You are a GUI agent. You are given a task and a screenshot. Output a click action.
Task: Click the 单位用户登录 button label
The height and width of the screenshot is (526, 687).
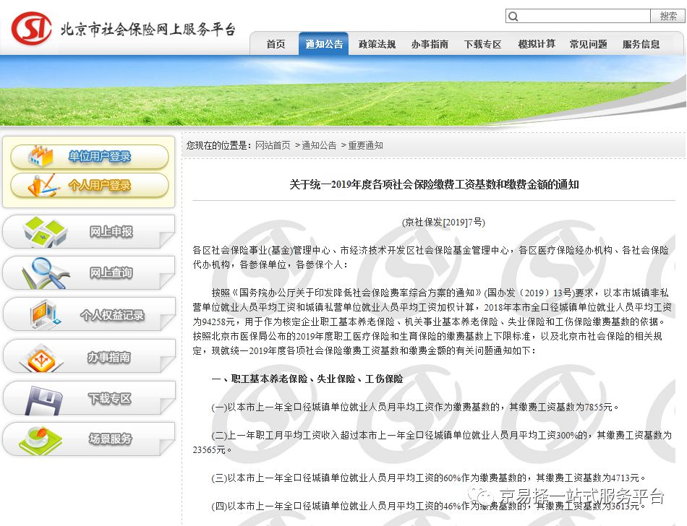pyautogui.click(x=100, y=156)
